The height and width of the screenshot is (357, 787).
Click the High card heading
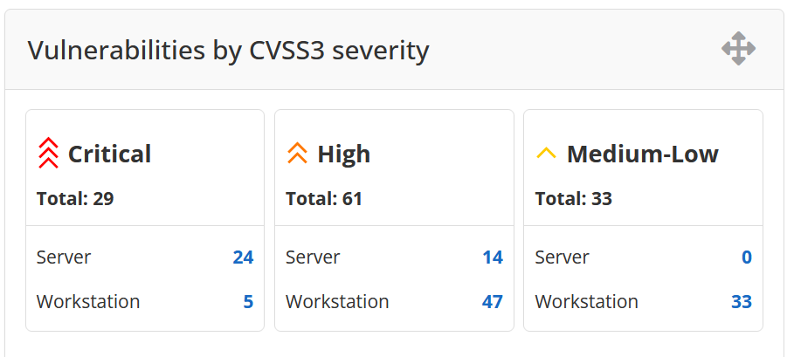343,154
